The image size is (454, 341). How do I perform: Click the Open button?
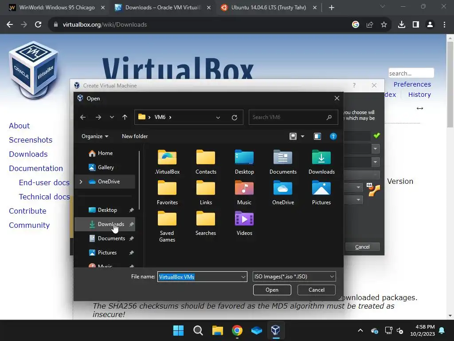[x=272, y=290]
